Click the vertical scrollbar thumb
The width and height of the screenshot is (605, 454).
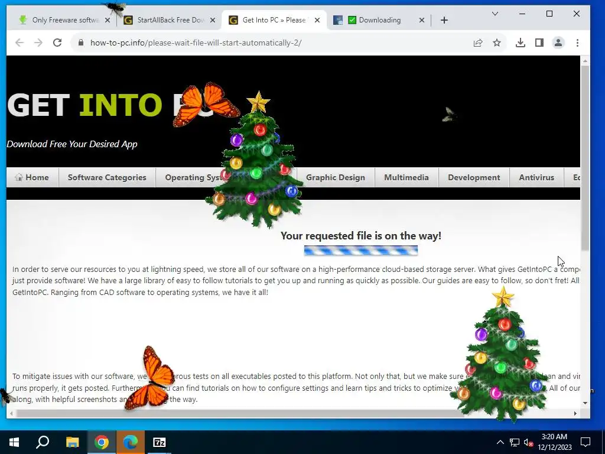pos(585,157)
